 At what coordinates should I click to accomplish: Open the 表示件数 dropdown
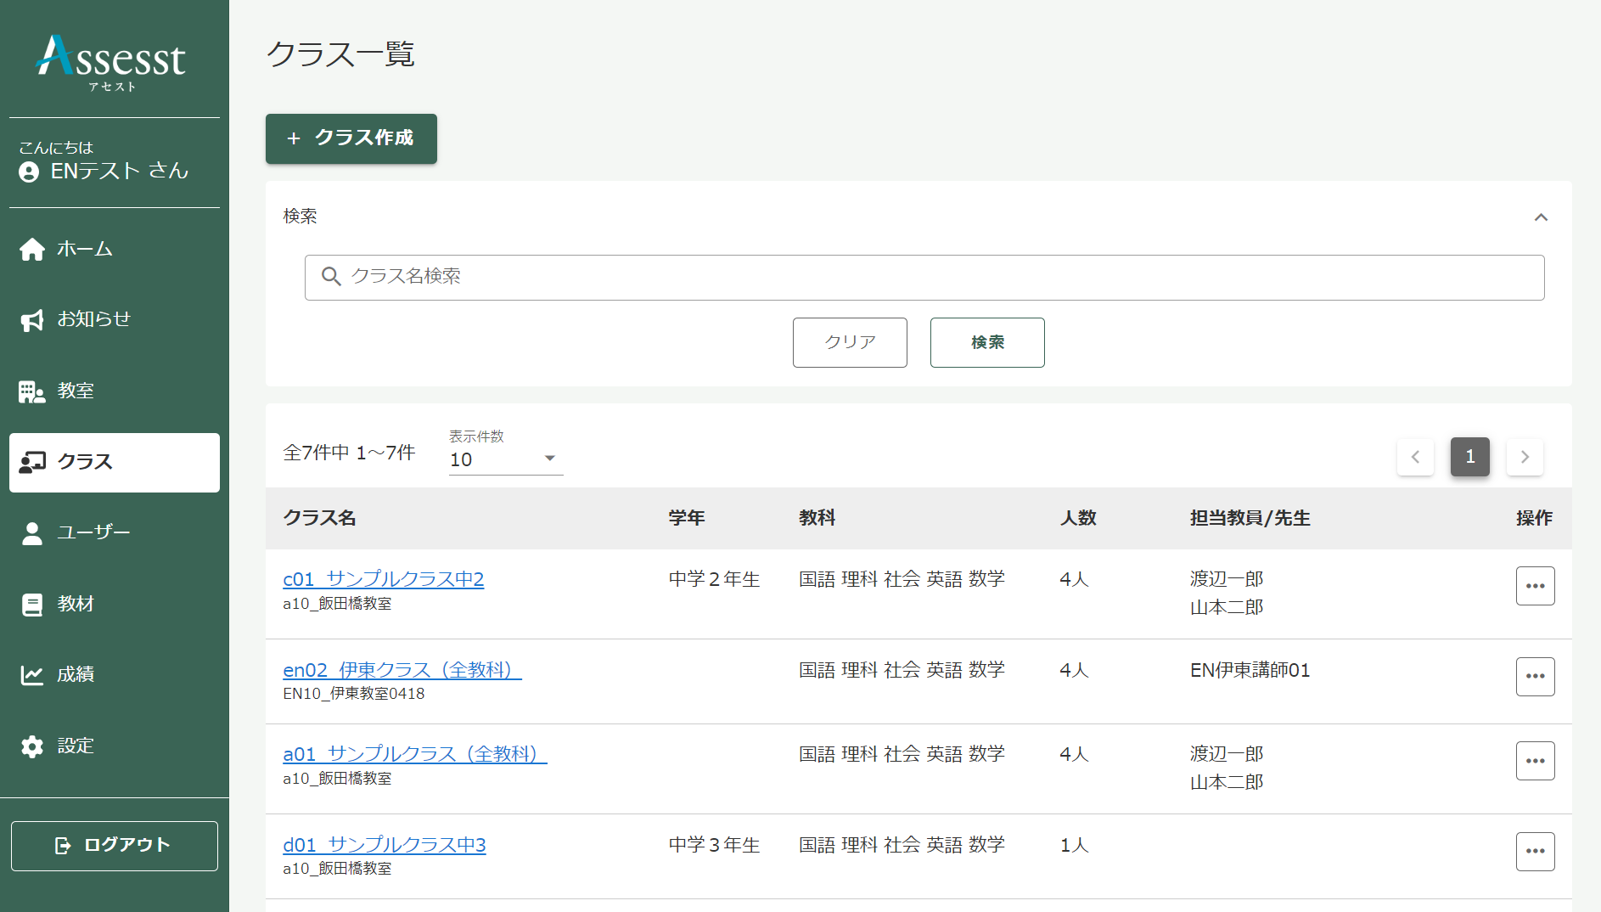pos(506,459)
